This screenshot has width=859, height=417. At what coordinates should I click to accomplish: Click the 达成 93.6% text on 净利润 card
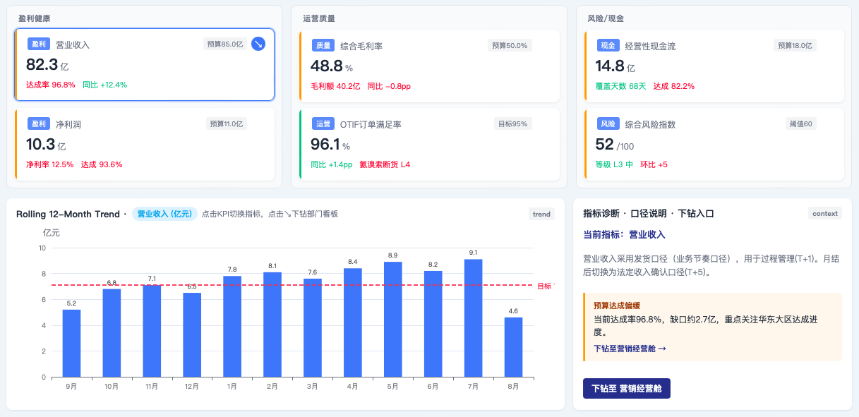coord(102,164)
